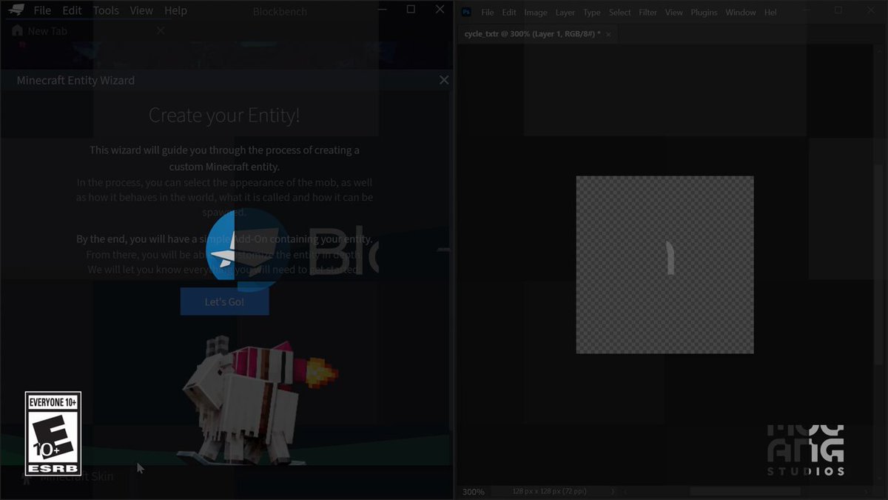Click the Minecraft Skin icon in the list
Screen dimensions: 888x500
point(27,477)
